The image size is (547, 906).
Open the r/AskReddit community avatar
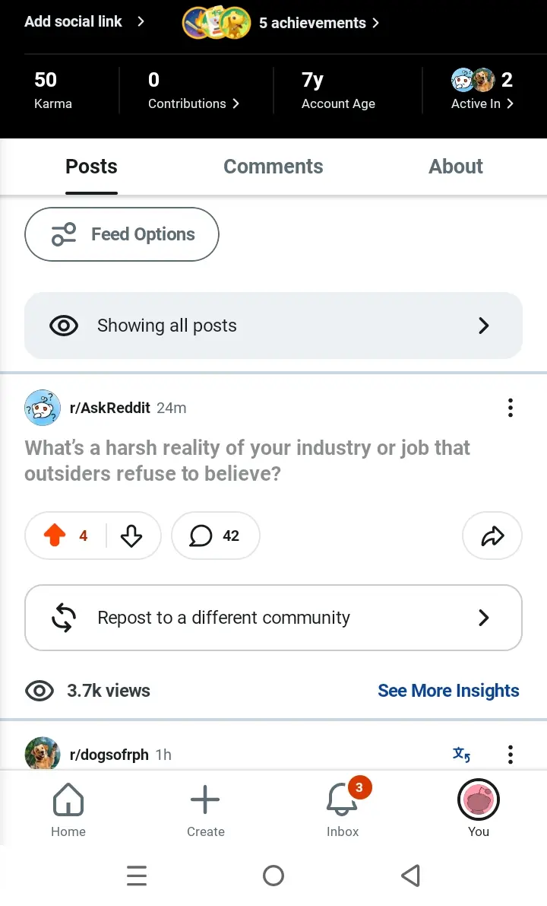point(42,407)
